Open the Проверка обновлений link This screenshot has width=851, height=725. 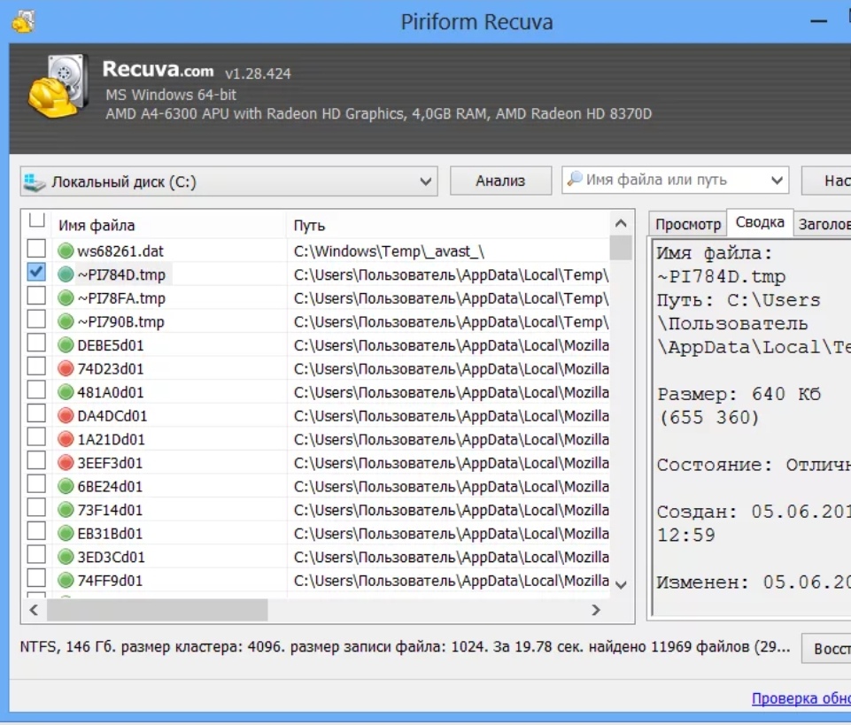coord(801,698)
